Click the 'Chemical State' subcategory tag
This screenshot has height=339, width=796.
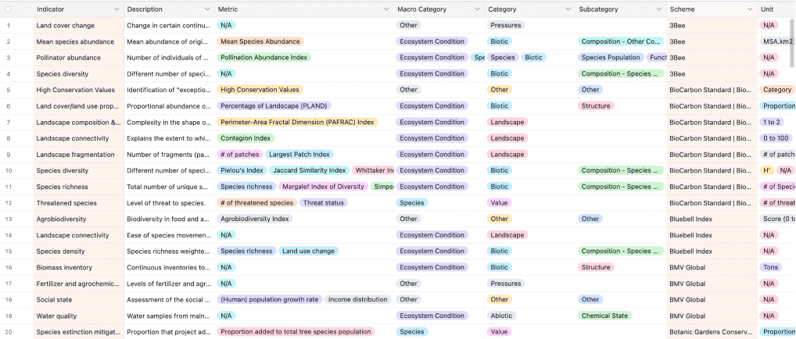pyautogui.click(x=604, y=316)
